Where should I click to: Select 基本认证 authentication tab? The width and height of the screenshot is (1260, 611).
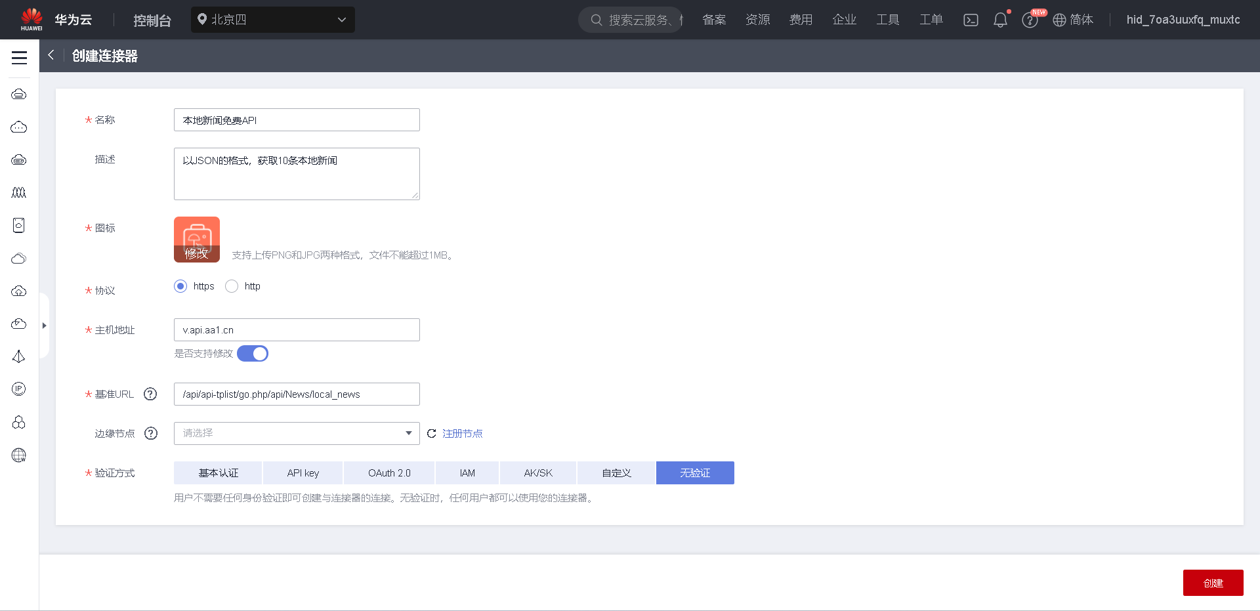coord(218,473)
